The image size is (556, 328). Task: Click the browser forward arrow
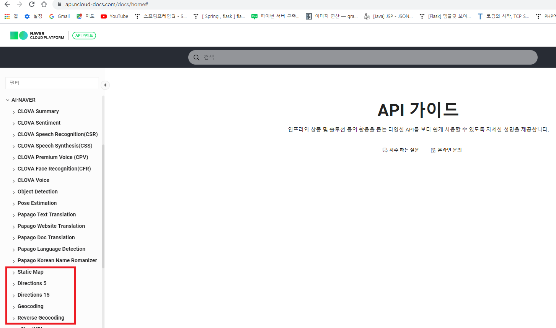pos(20,4)
